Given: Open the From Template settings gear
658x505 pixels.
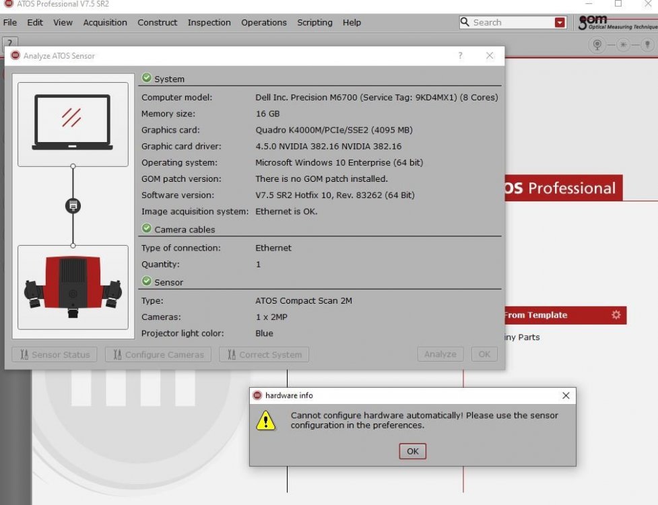Looking at the screenshot, I should click(x=617, y=314).
